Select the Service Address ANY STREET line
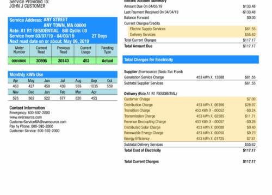 point(39,19)
